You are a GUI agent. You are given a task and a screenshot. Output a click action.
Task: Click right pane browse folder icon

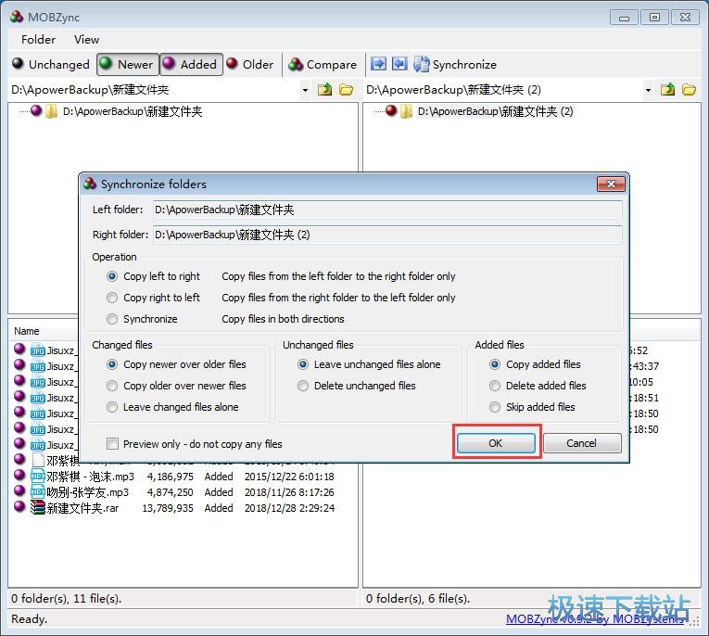[x=690, y=90]
